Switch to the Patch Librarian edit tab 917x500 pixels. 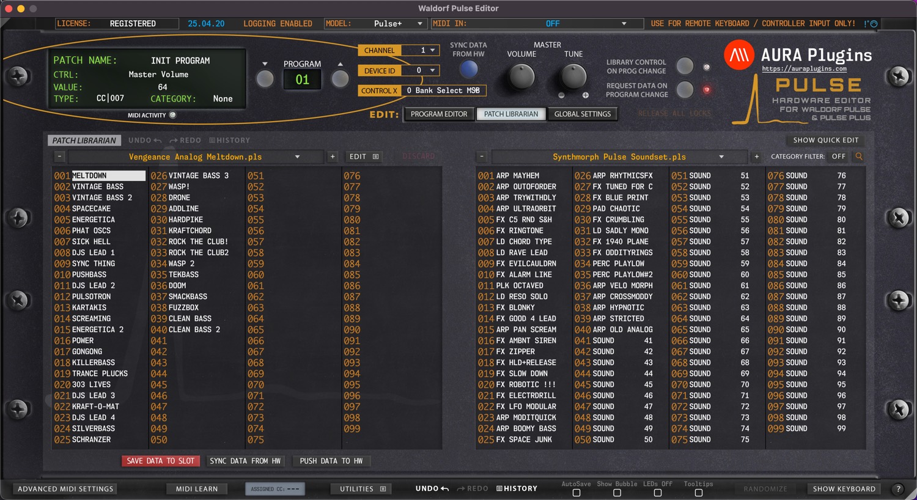point(511,114)
